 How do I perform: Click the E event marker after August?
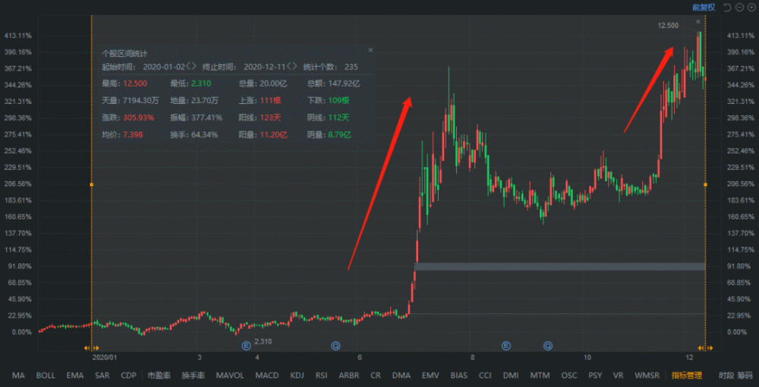click(x=505, y=345)
